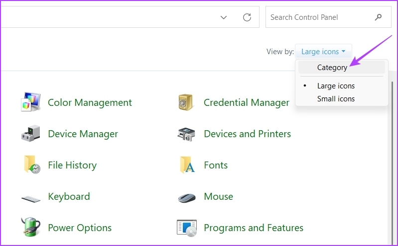Click the Programs and Features icon
The width and height of the screenshot is (398, 246).
(187, 228)
